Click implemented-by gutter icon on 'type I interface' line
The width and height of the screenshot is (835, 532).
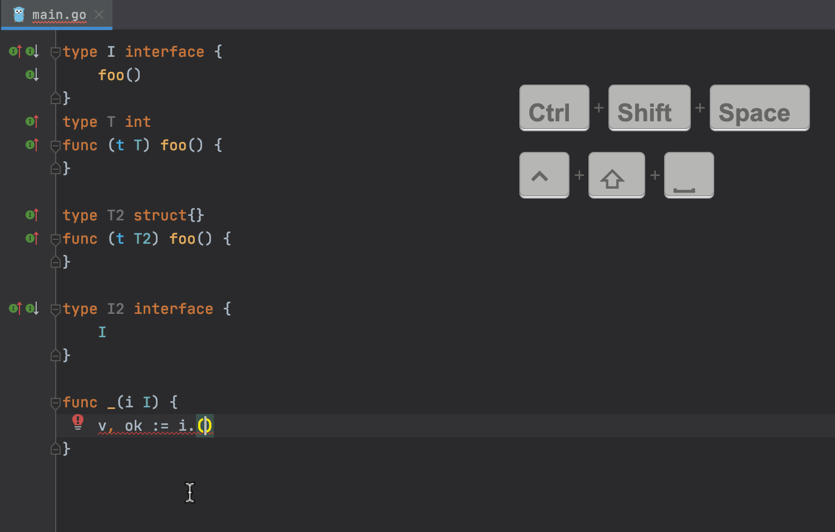32,52
